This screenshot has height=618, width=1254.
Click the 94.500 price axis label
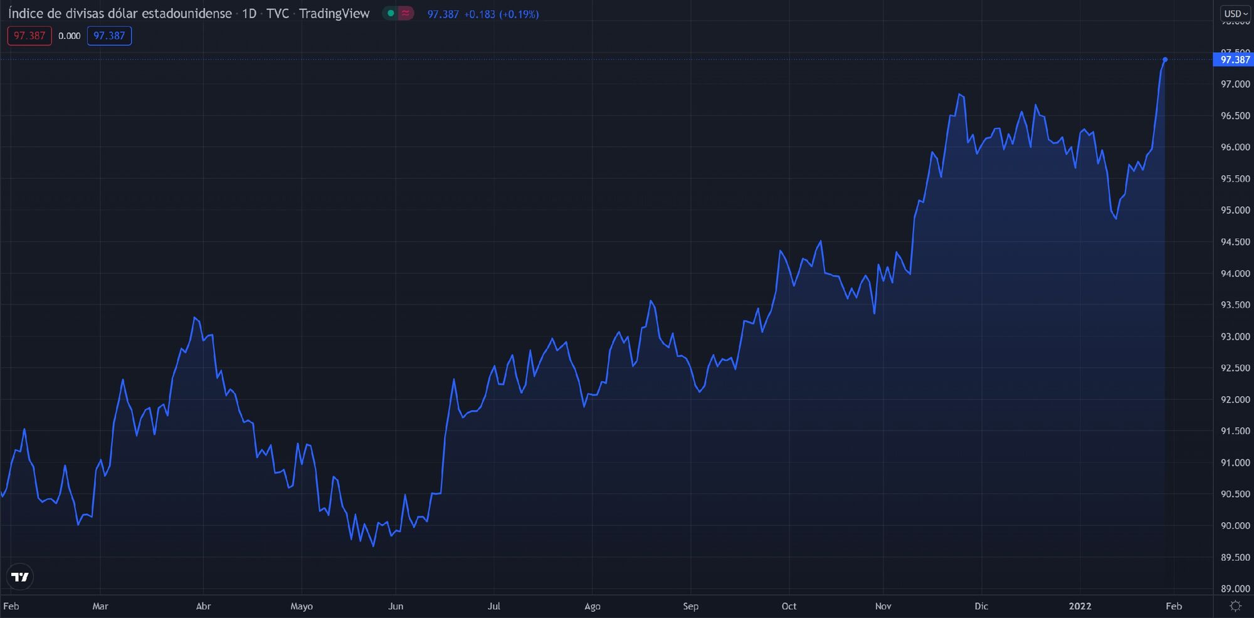(1235, 242)
